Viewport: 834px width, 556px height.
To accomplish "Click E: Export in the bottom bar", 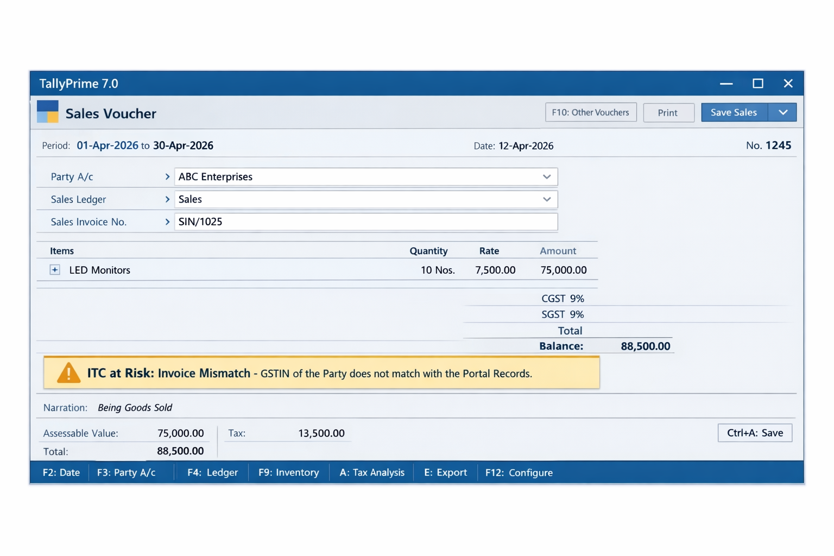I will point(445,472).
